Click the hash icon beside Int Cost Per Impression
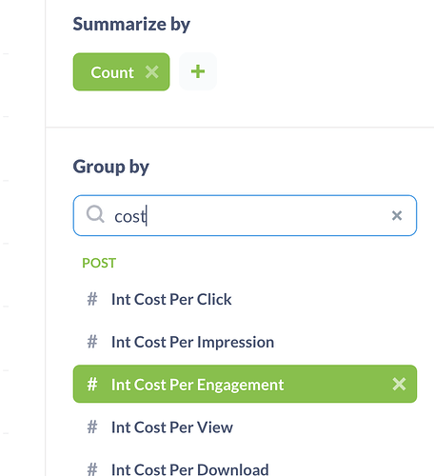 pyautogui.click(x=92, y=342)
